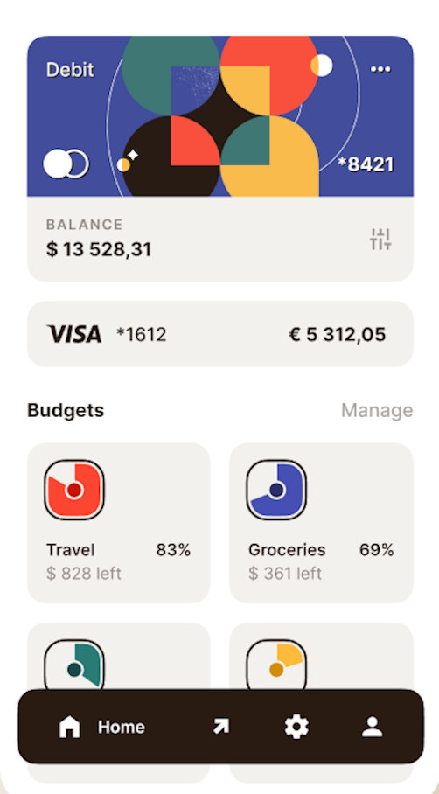439x794 pixels.
Task: Tap the € 5 312,05 amount
Action: pos(338,334)
